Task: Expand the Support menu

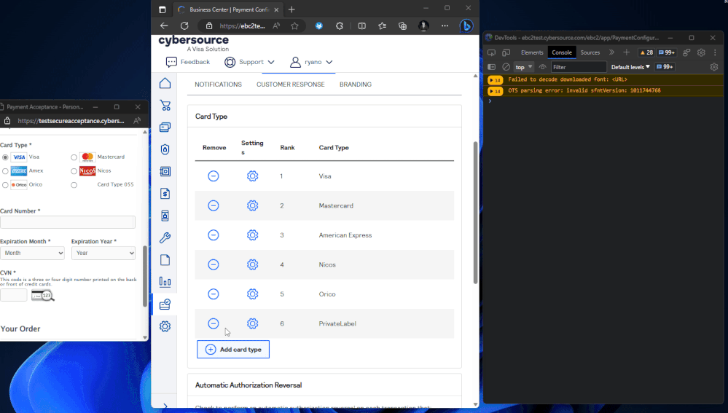Action: click(x=250, y=62)
